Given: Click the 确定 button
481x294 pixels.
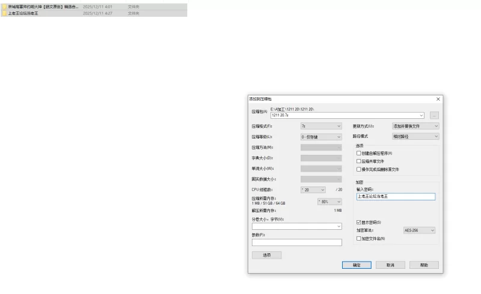Looking at the screenshot, I should coord(357,265).
